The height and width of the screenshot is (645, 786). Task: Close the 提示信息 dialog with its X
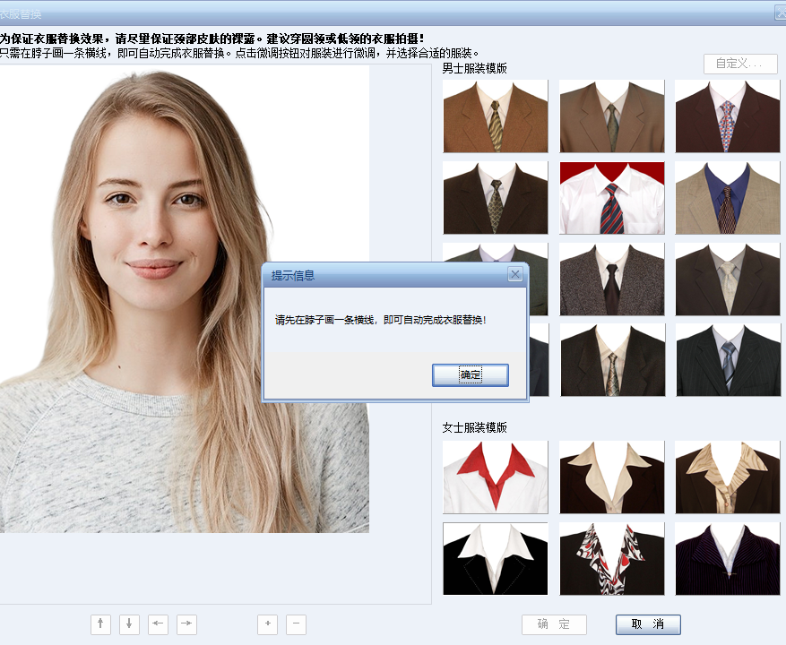click(514, 274)
